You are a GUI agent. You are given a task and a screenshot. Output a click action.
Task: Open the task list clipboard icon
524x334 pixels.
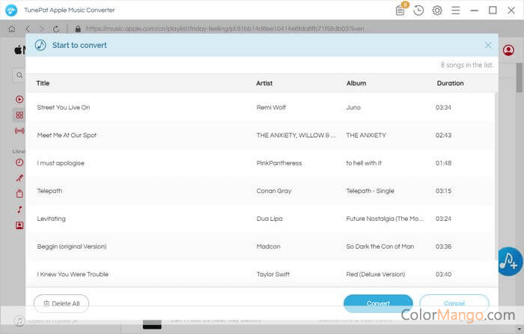pyautogui.click(x=400, y=10)
